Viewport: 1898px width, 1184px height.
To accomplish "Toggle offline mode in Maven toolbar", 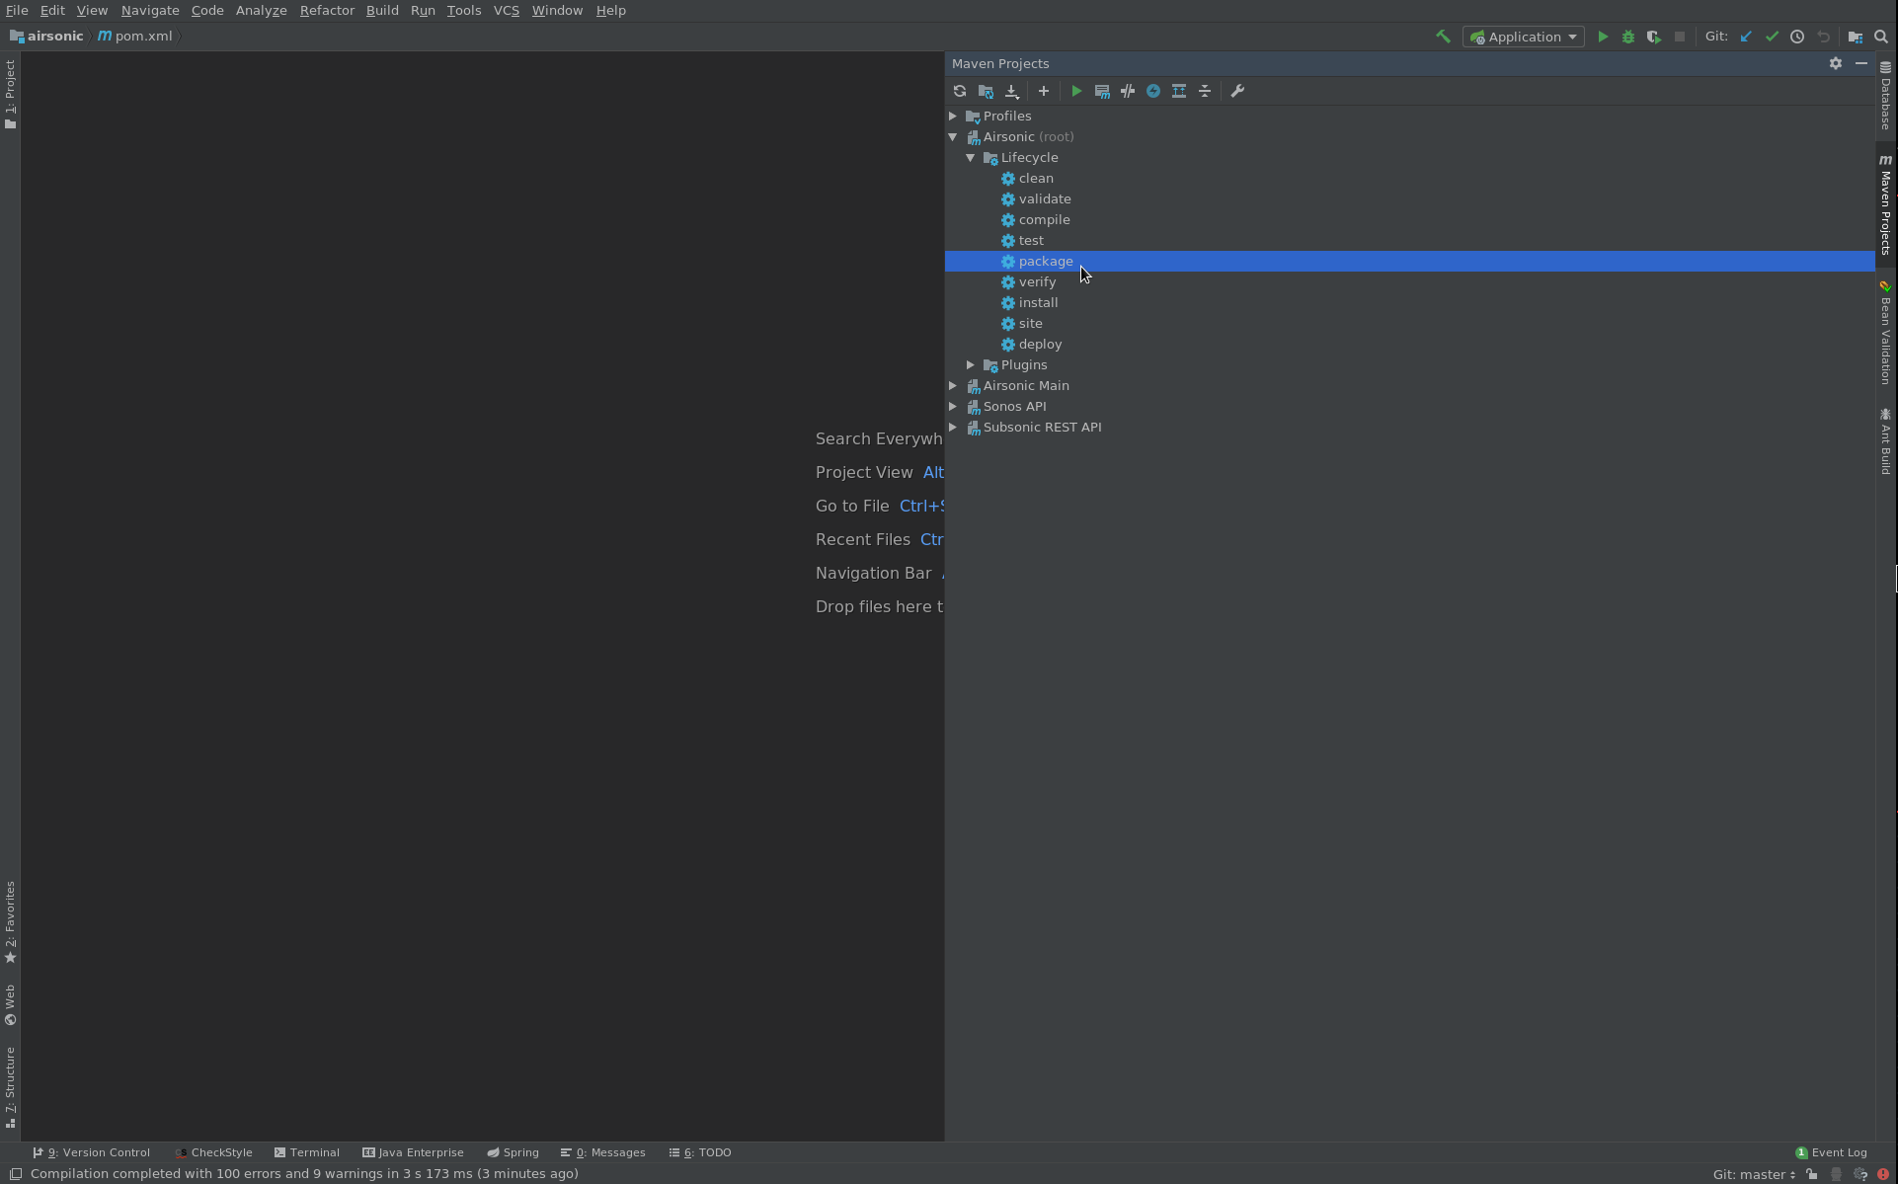I will click(1128, 91).
